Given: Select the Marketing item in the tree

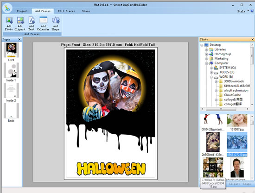Looking at the screenshot, I should [x=221, y=58].
